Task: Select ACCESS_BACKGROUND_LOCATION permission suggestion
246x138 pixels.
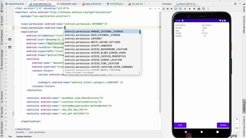Action: [x=101, y=49]
